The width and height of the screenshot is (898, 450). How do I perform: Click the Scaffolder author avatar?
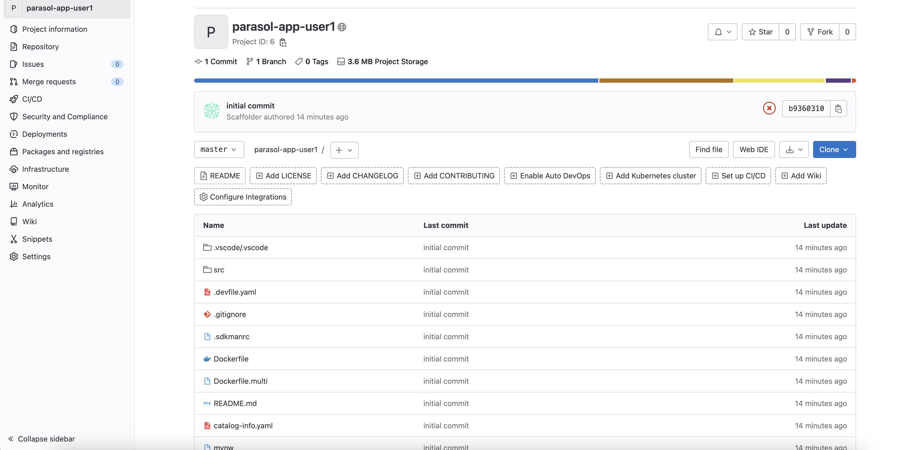tap(211, 111)
